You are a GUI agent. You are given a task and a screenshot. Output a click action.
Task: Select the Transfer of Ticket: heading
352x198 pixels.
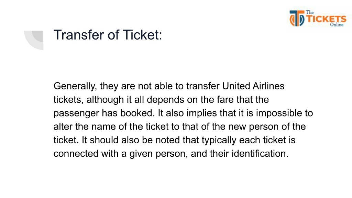(108, 35)
